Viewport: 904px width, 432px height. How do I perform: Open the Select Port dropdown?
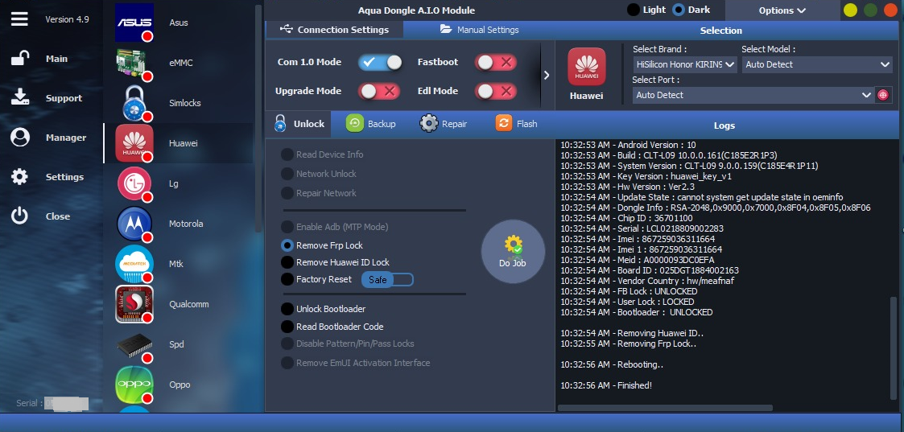753,95
